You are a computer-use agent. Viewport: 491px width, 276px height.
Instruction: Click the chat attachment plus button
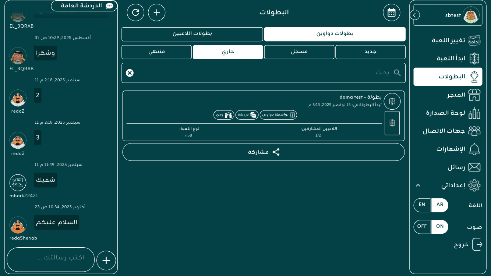tap(106, 261)
